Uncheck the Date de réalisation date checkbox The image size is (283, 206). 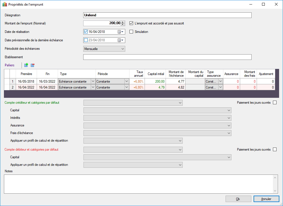click(86, 32)
